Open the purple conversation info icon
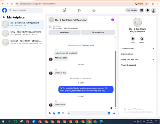160x124 pixels. pyautogui.click(x=113, y=20)
